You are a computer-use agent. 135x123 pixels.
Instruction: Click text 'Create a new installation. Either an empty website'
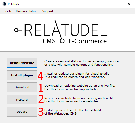click(81, 61)
